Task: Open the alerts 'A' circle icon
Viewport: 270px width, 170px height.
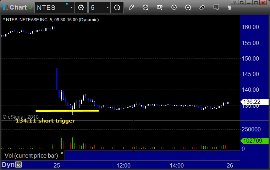Action: [x=188, y=7]
